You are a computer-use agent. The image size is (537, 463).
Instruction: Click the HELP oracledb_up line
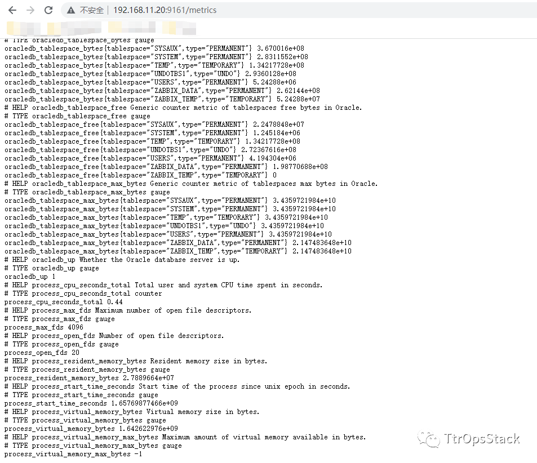point(122,260)
